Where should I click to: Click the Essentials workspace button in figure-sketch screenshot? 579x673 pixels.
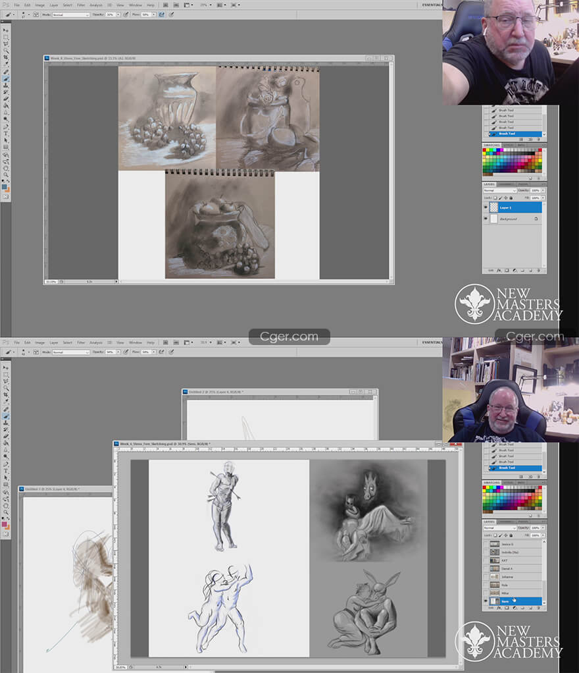tap(432, 342)
